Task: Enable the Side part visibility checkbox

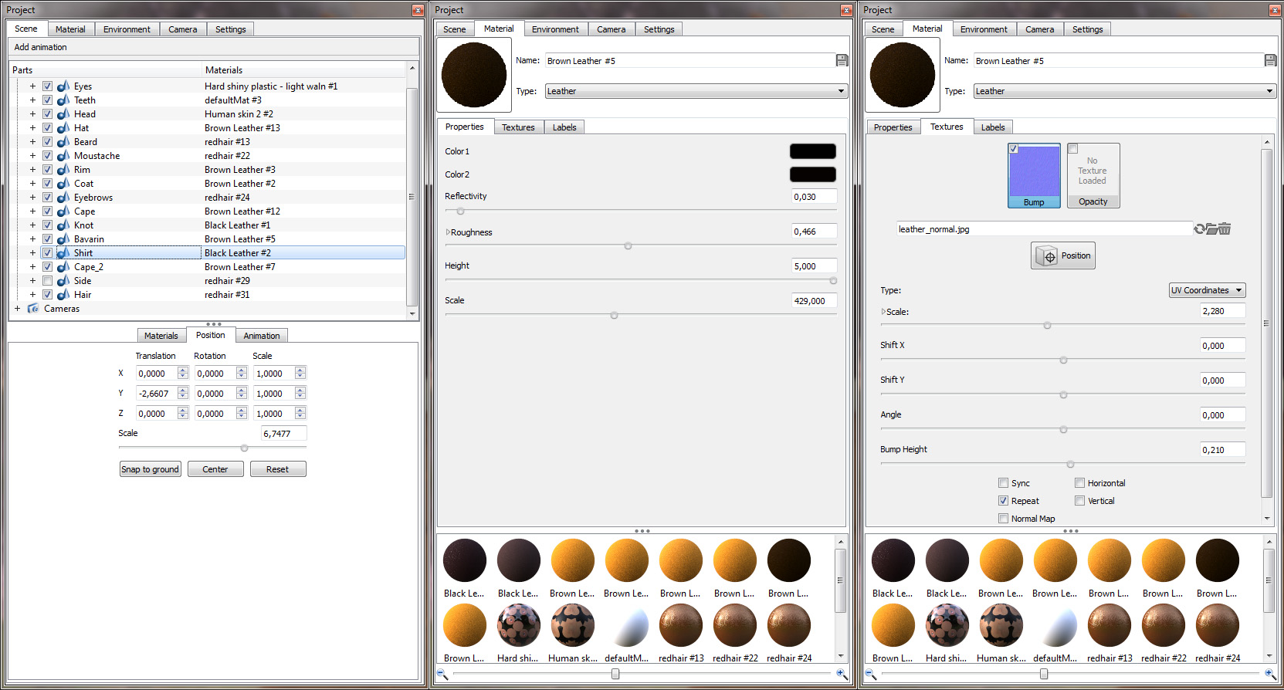Action: pos(47,281)
